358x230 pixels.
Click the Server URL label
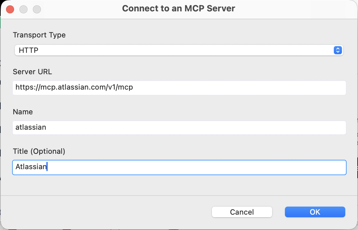click(x=32, y=72)
